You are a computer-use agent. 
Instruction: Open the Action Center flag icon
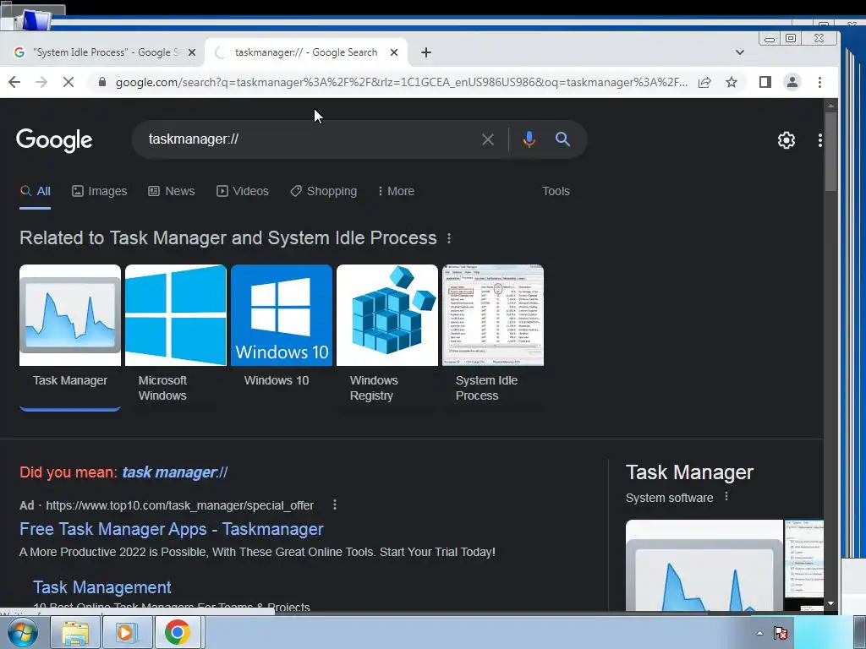pos(781,633)
